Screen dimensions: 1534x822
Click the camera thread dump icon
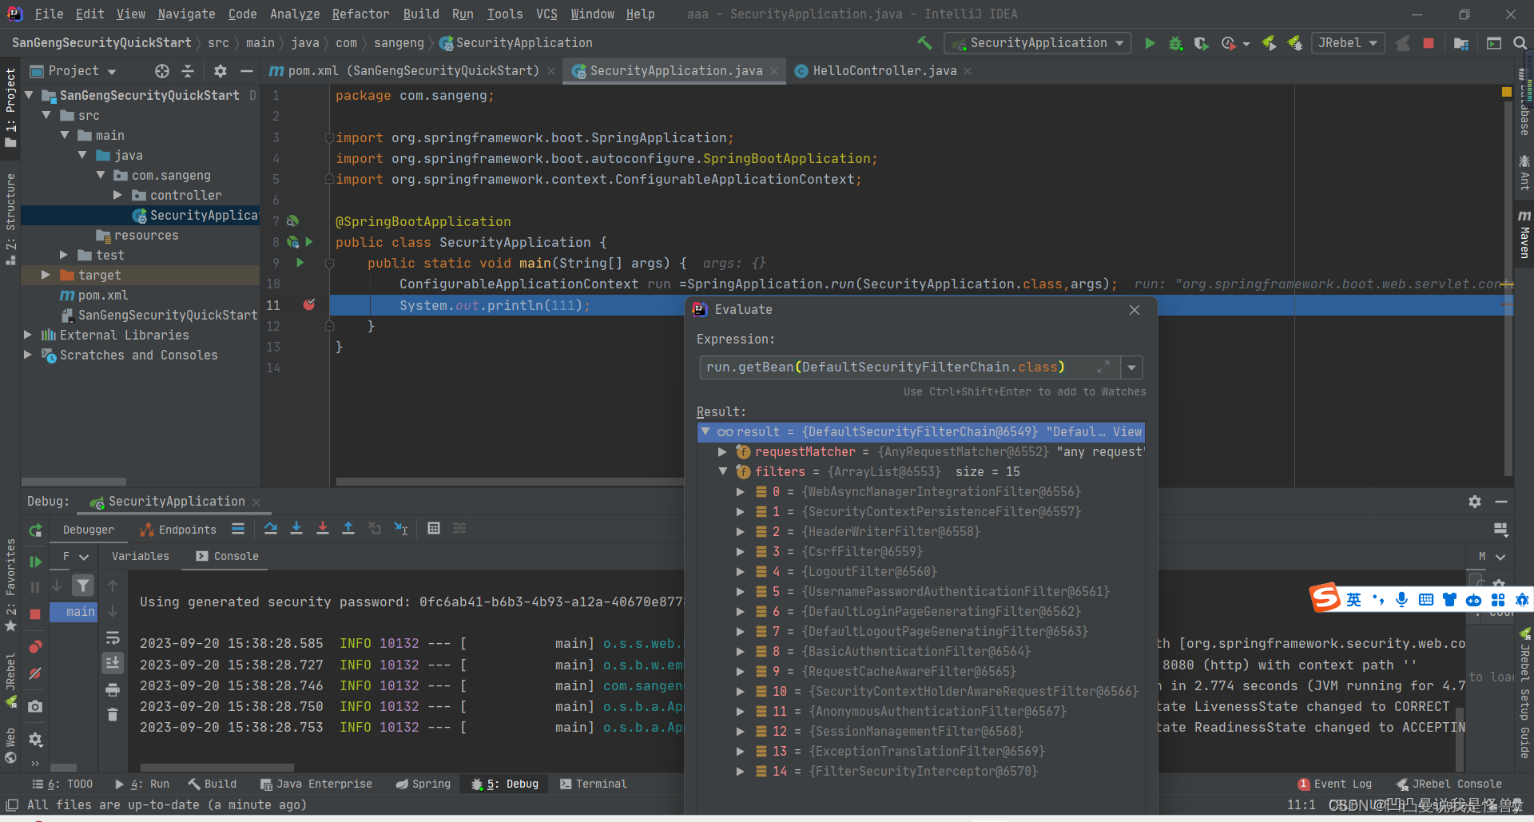tap(35, 706)
